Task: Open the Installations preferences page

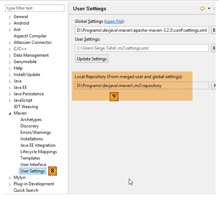Action: (32, 139)
